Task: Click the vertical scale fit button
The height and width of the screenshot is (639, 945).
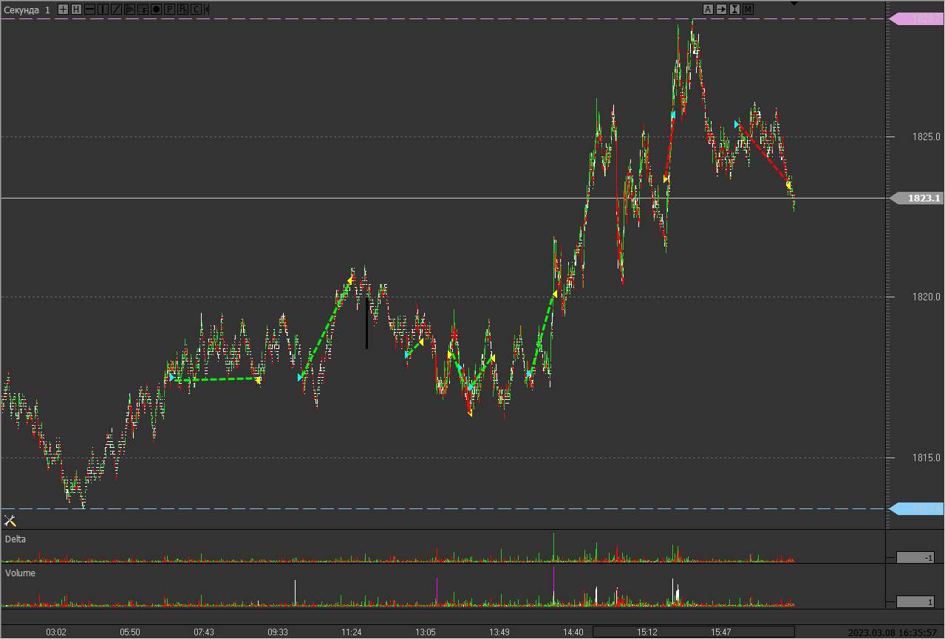Action: [734, 9]
